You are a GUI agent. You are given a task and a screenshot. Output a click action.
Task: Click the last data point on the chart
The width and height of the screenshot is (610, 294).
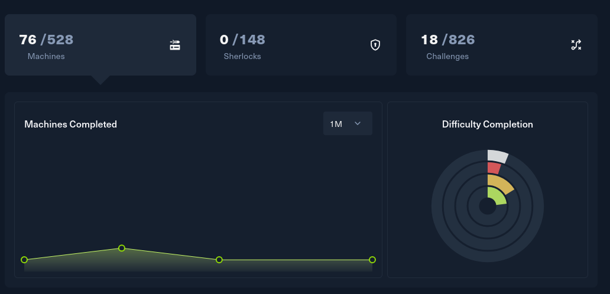(372, 260)
